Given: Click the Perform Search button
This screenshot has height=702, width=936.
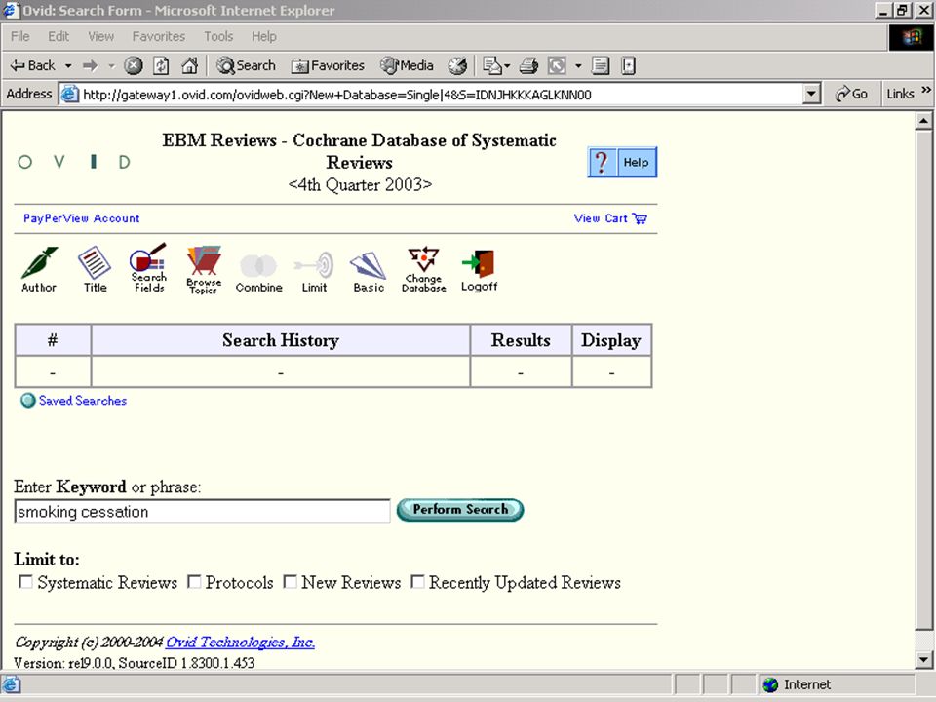Looking at the screenshot, I should click(460, 510).
